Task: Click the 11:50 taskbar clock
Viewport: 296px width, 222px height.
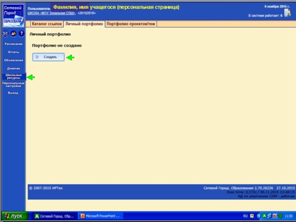Action: (x=289, y=216)
